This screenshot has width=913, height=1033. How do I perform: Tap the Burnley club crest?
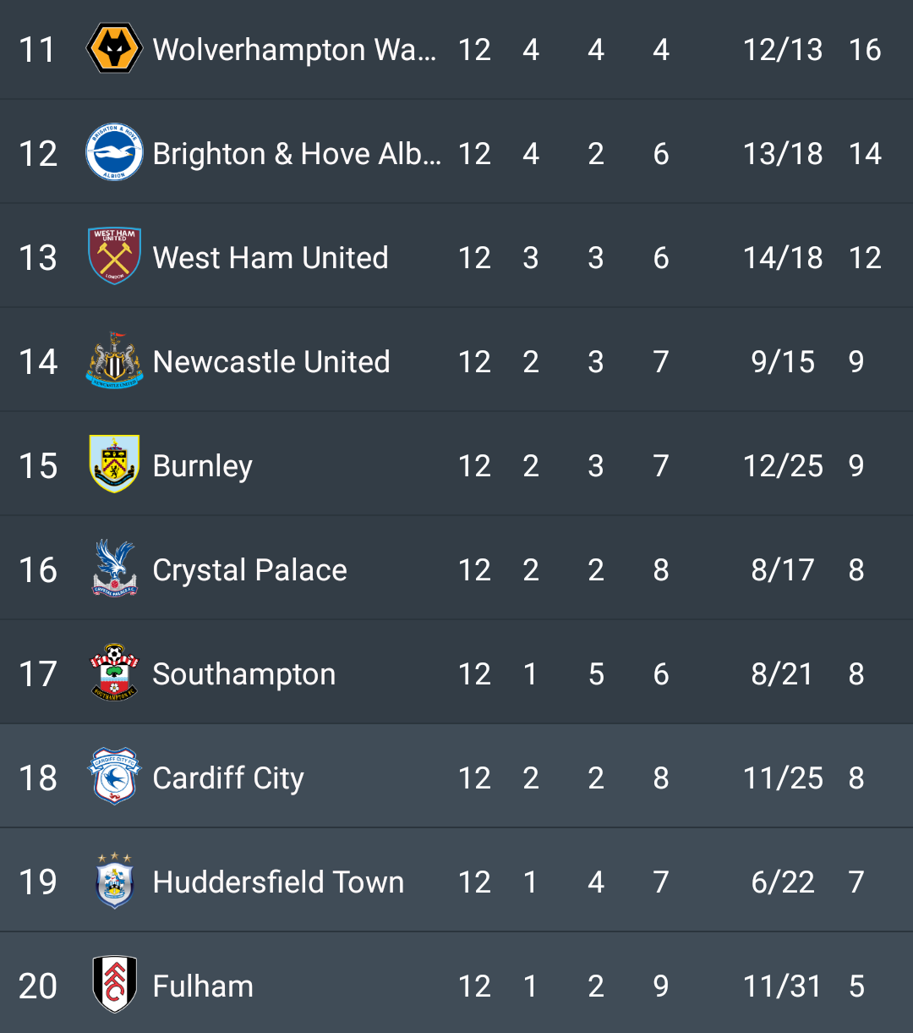[114, 464]
